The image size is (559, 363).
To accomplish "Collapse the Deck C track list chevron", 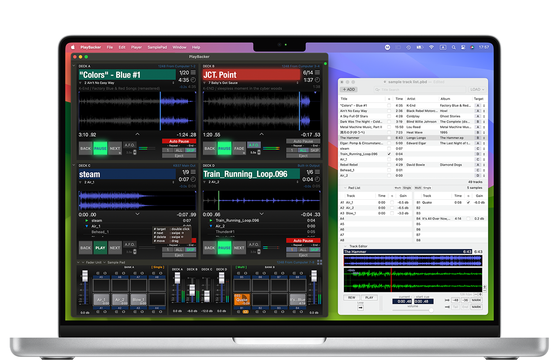I will [x=138, y=214].
